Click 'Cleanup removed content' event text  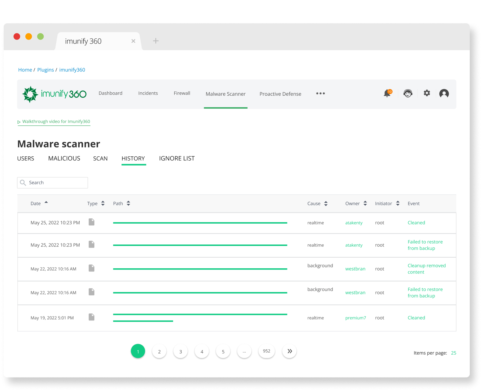pos(427,269)
